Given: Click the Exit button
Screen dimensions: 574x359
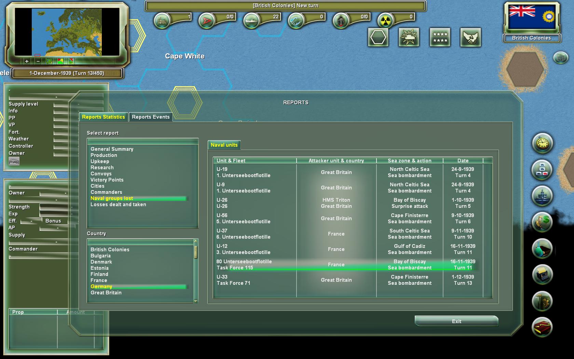Looking at the screenshot, I should coord(456,321).
